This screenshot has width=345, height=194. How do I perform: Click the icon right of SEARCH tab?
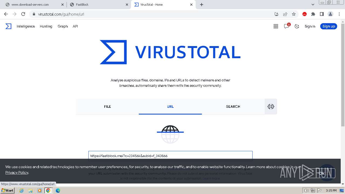[x=271, y=106]
